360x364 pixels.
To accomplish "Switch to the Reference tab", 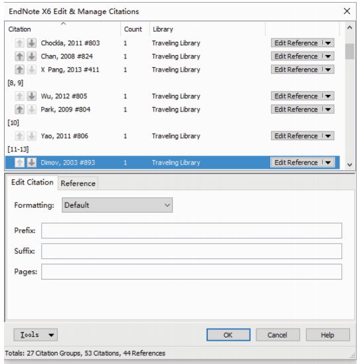I will click(78, 183).
